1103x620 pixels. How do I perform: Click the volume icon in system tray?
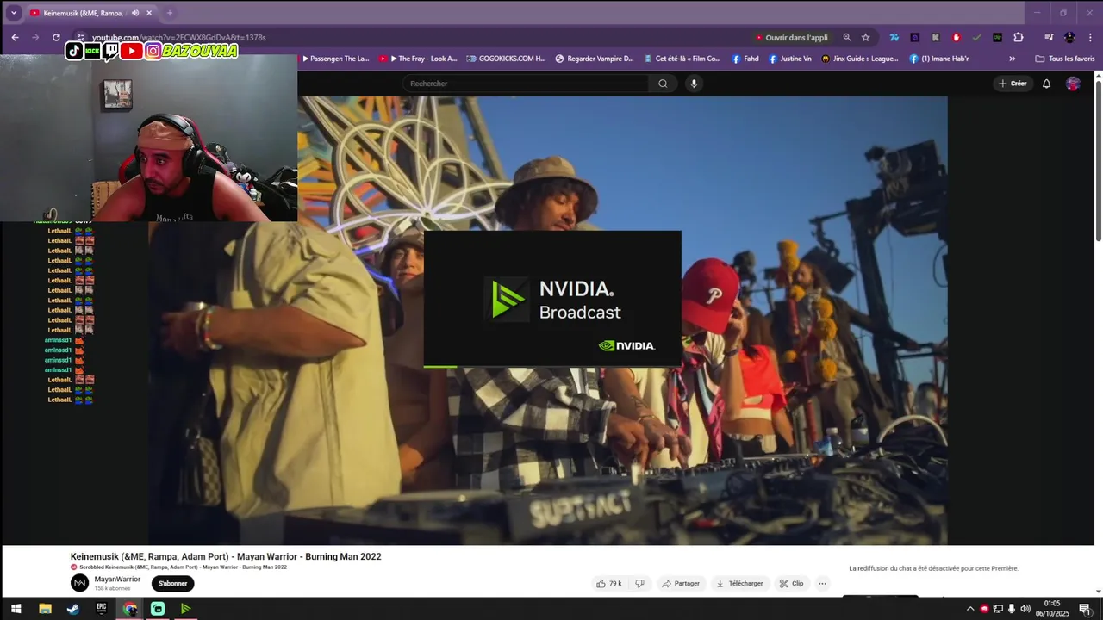(x=1025, y=609)
